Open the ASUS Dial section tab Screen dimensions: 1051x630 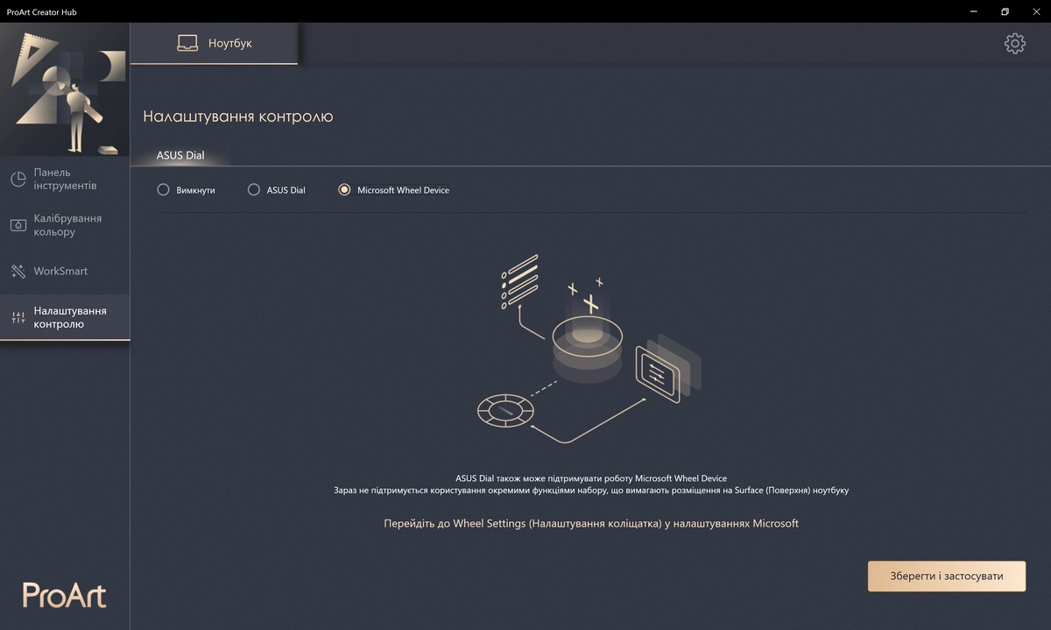click(180, 155)
